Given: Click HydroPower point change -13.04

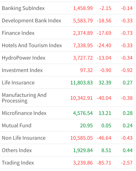Looking at the screenshot, I should [104, 58].
